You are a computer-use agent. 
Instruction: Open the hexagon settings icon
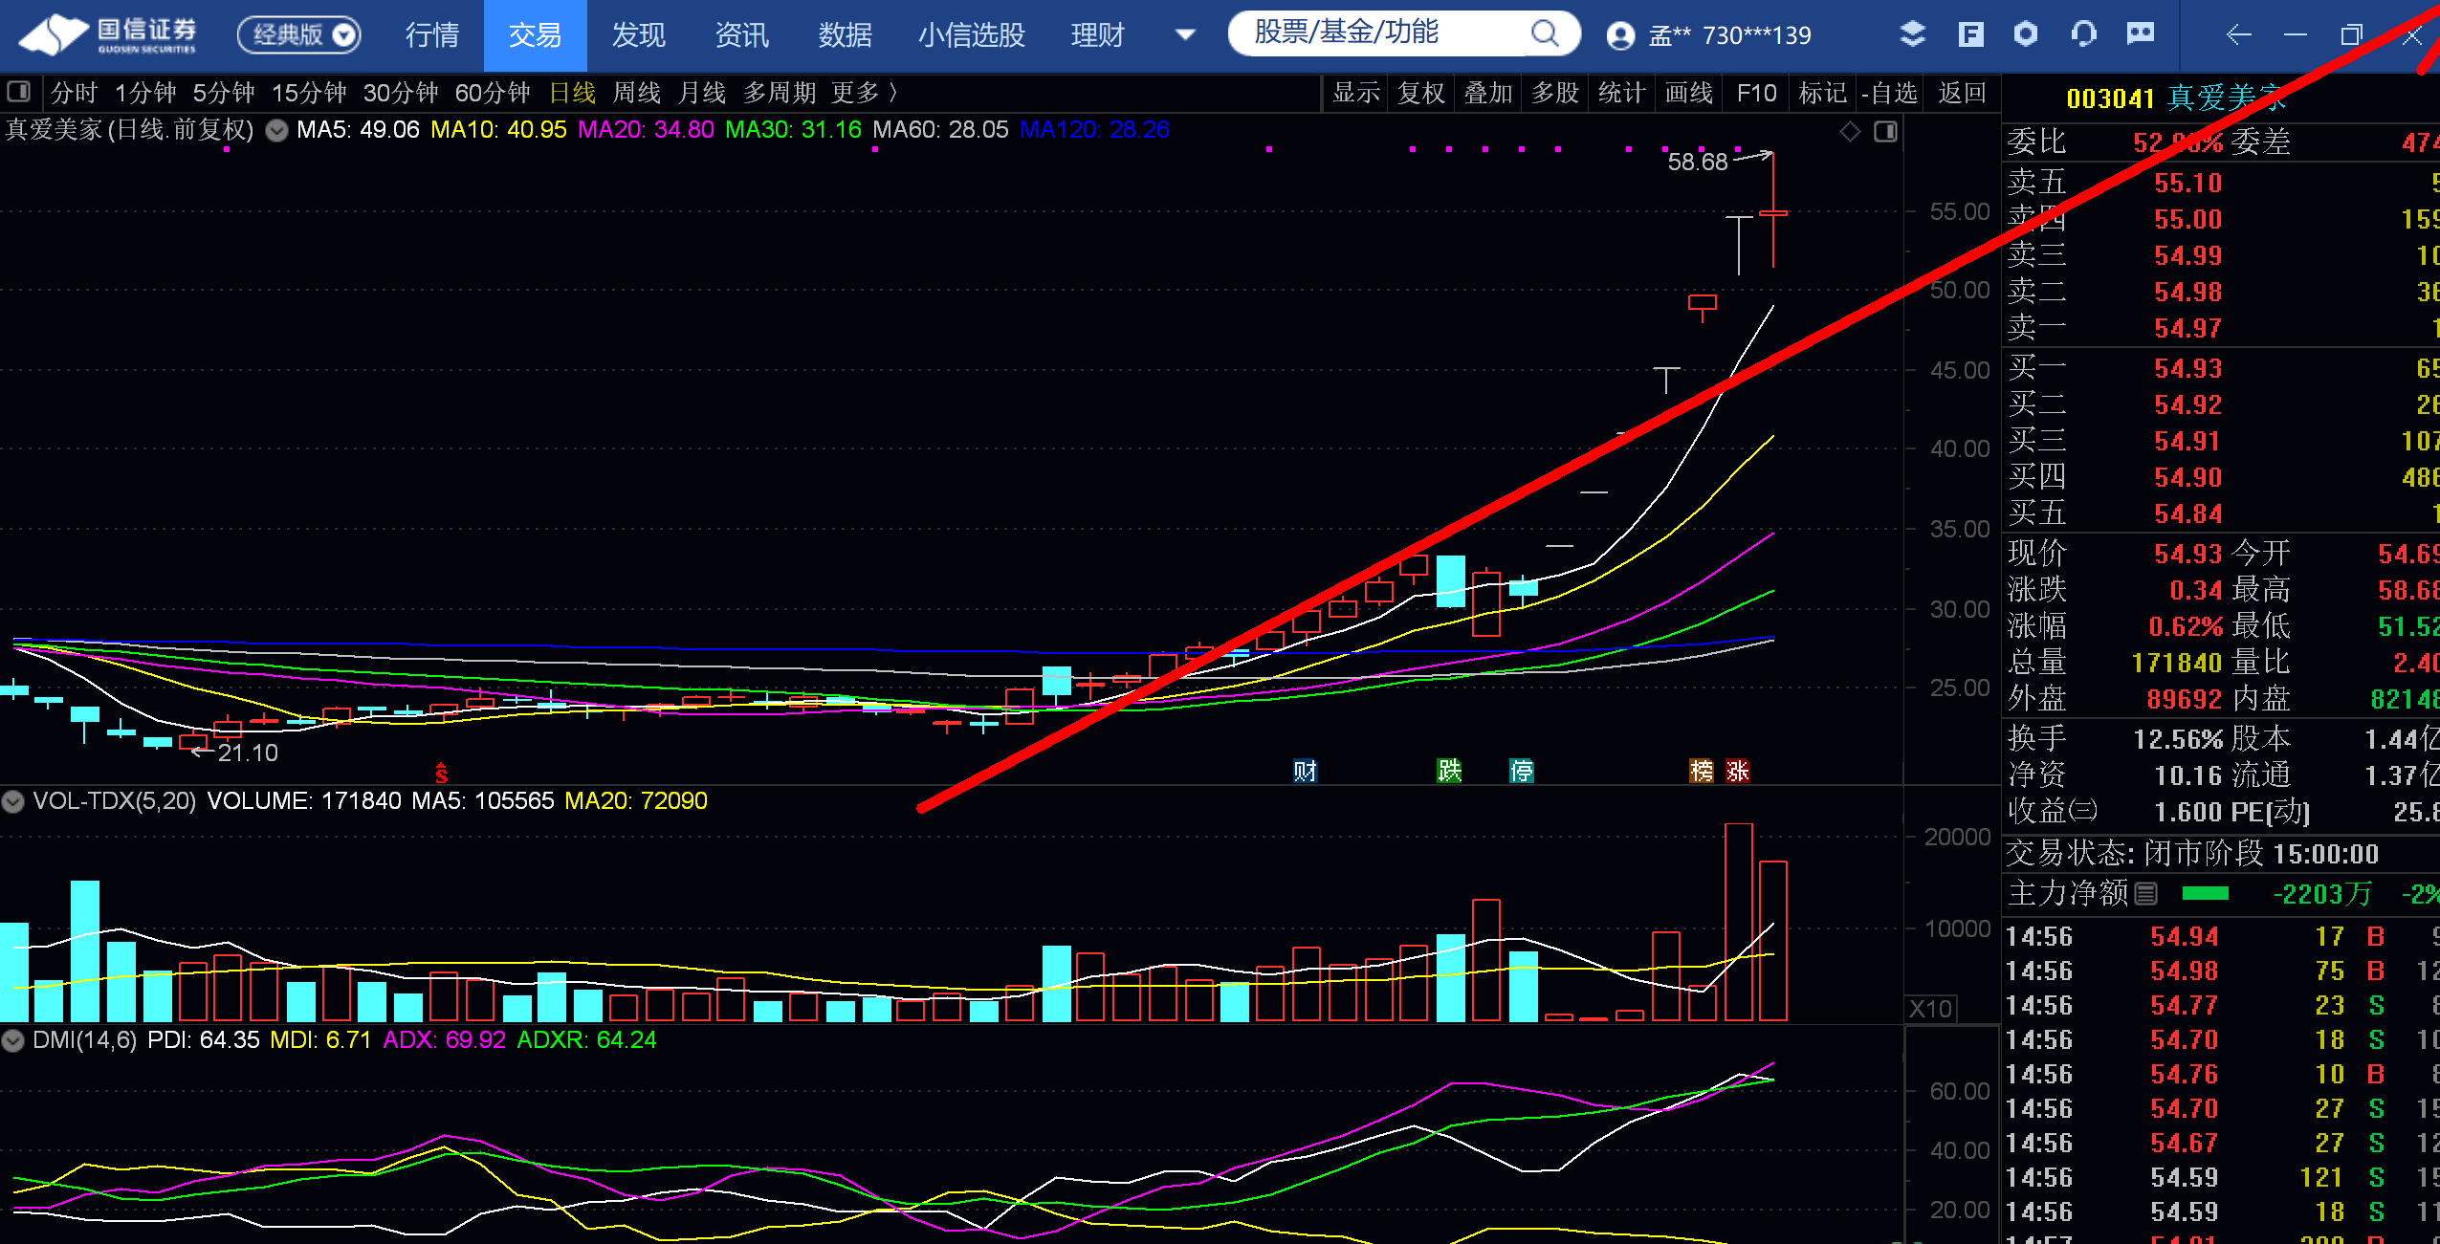(x=2026, y=35)
